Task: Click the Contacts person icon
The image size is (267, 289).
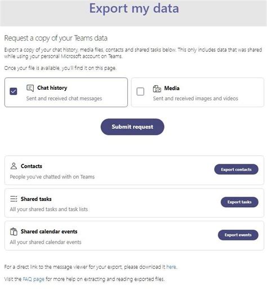Action: 14,166
